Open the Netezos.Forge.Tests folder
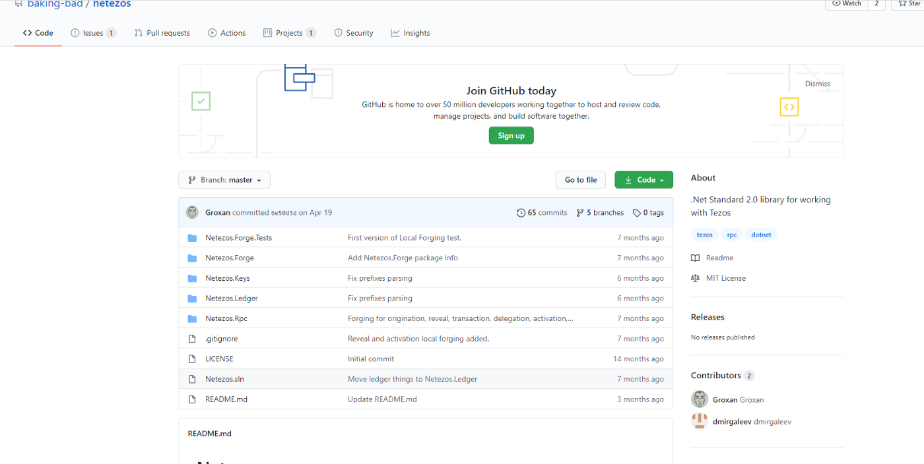 [x=238, y=238]
